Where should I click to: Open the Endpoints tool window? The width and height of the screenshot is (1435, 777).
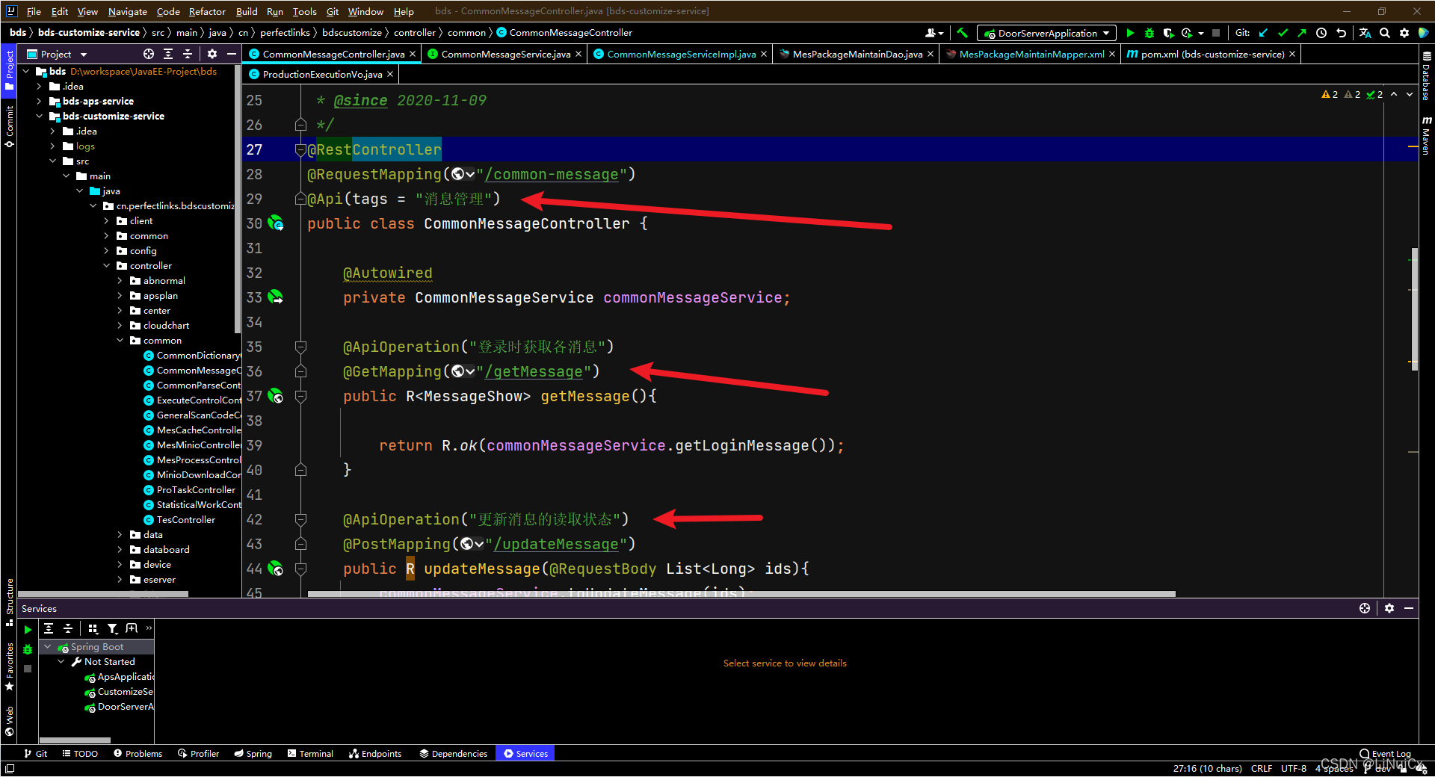[x=375, y=754]
